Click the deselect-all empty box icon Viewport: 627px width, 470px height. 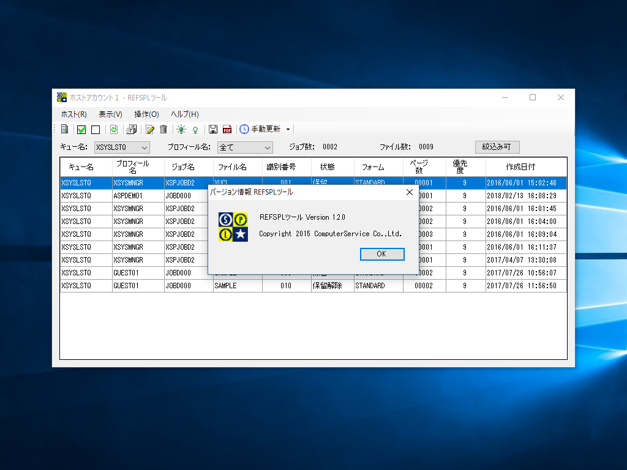(x=96, y=130)
